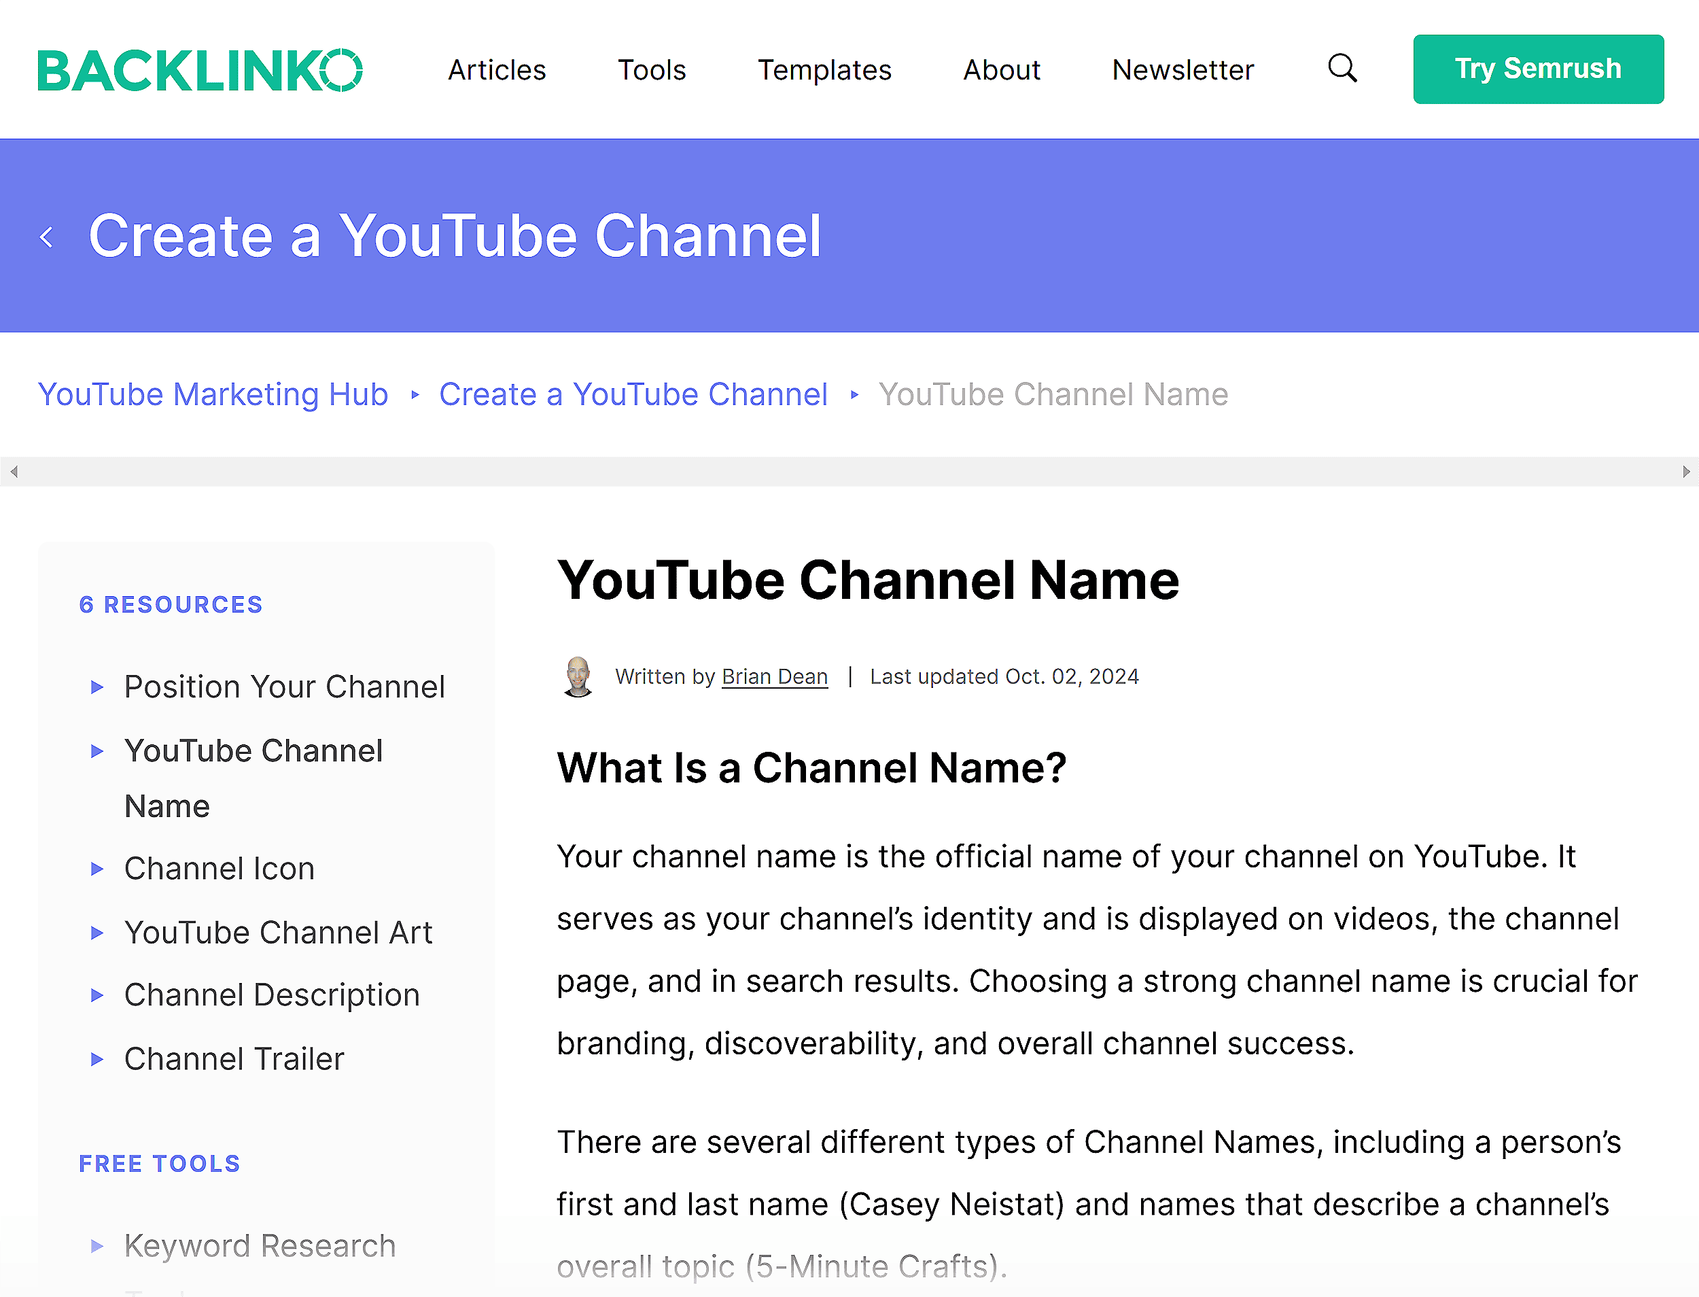
Task: Click the horizontal scrollbar's left arrow
Action: click(13, 472)
